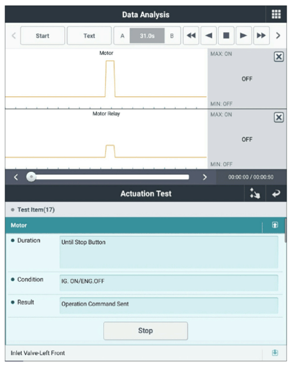Click the reverse play button

coord(209,36)
